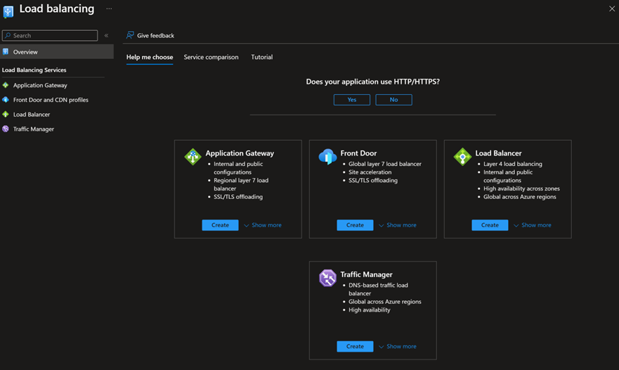Viewport: 619px width, 370px height.
Task: Click the Front Door card icon
Action: pyautogui.click(x=327, y=157)
